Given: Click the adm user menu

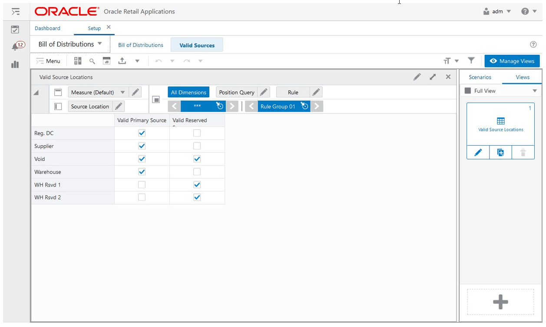Looking at the screenshot, I should point(497,11).
